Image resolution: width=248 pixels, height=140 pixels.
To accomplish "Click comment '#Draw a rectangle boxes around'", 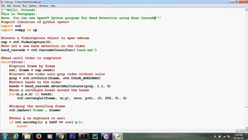I will [49, 90].
